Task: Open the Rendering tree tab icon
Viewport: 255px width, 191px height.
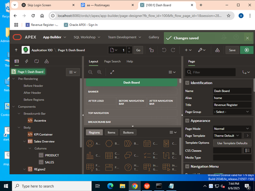Action: [17, 61]
